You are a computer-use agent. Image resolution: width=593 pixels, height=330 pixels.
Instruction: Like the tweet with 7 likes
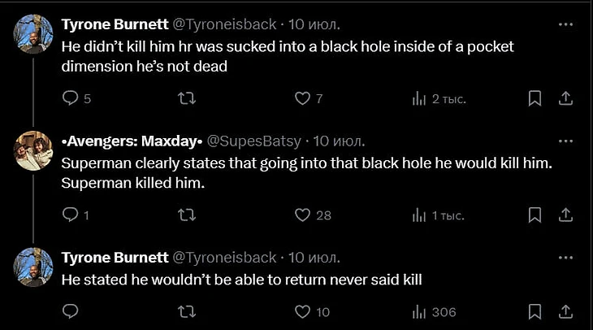[302, 98]
